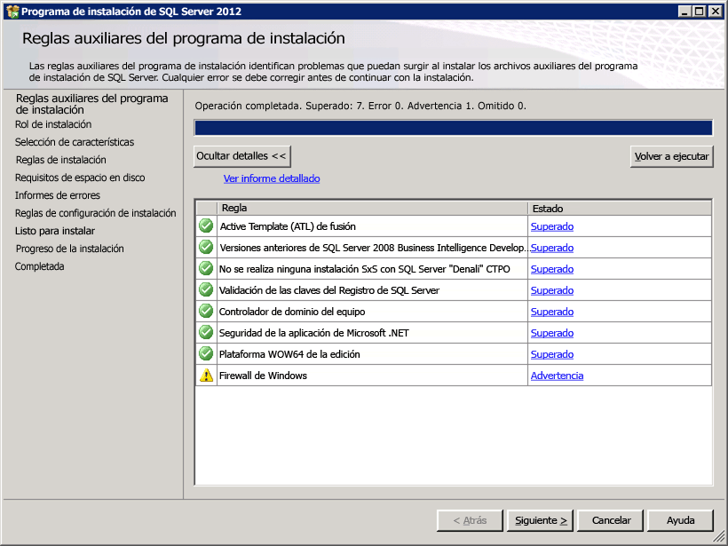
Task: Open the Advertencia link for Firewall de Windows
Action: pyautogui.click(x=557, y=376)
